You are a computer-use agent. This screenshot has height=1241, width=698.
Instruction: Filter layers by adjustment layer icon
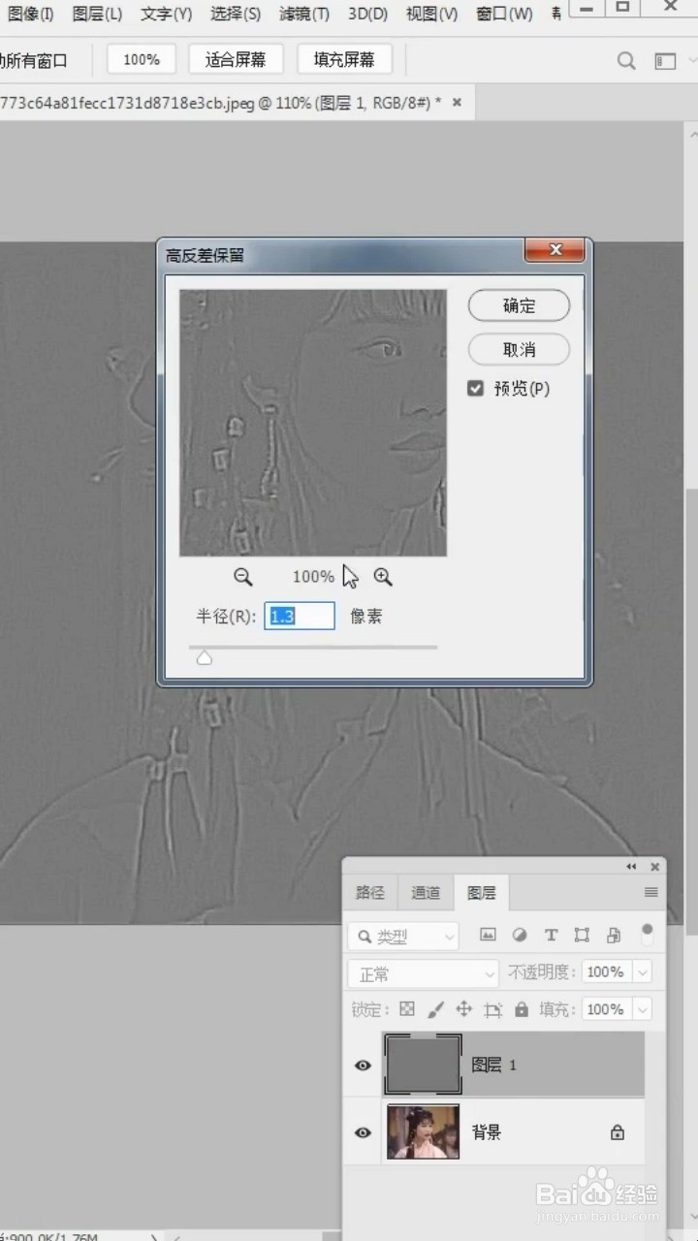pyautogui.click(x=520, y=936)
